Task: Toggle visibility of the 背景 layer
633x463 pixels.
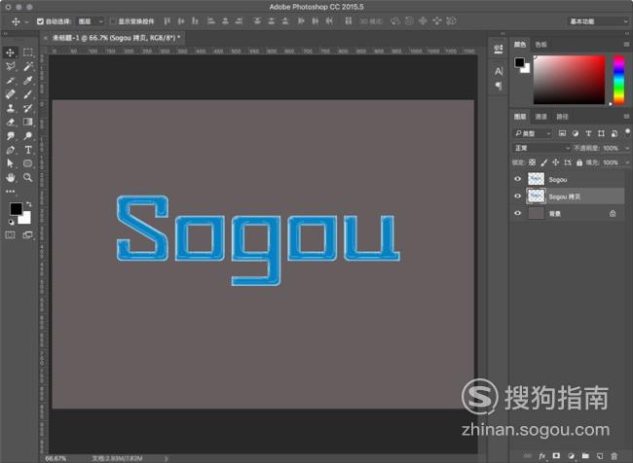Action: pyautogui.click(x=517, y=213)
